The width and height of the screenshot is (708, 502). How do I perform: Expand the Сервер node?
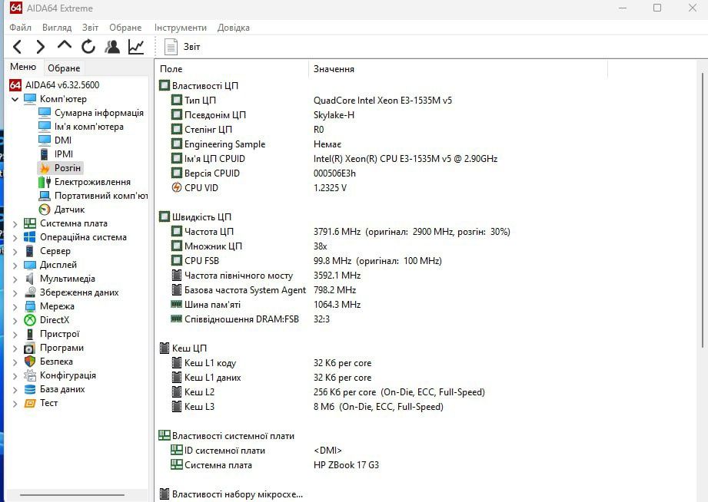(15, 251)
